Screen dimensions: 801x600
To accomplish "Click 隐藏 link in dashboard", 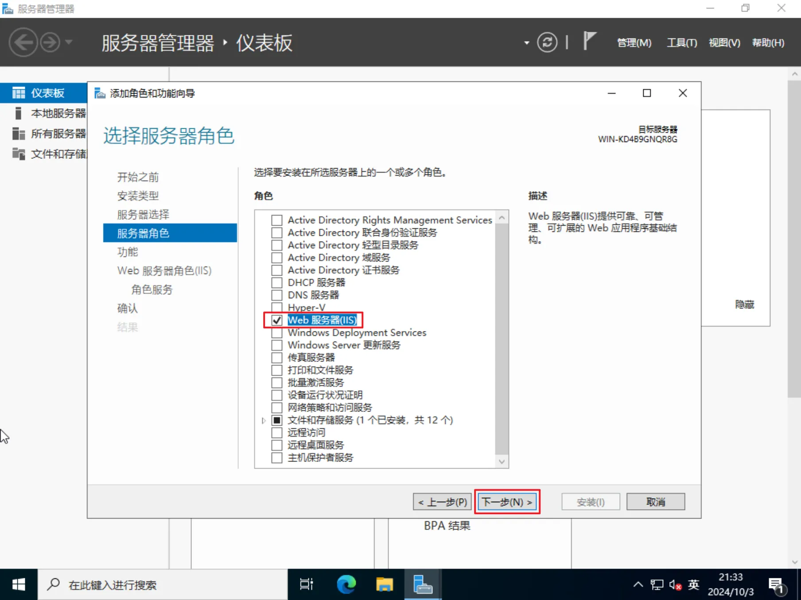I will (744, 304).
